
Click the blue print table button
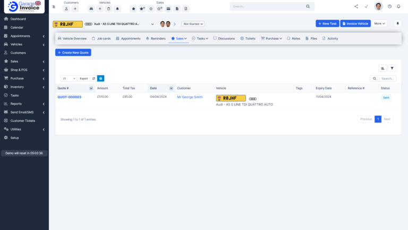point(100,78)
